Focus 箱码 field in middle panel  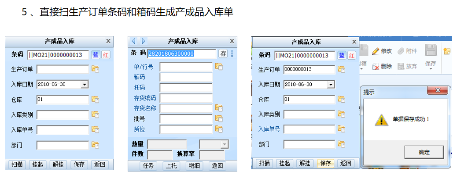186,77
